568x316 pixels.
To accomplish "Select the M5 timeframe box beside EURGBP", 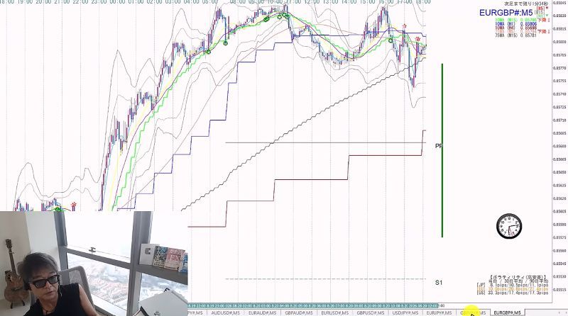I will tap(541, 8).
